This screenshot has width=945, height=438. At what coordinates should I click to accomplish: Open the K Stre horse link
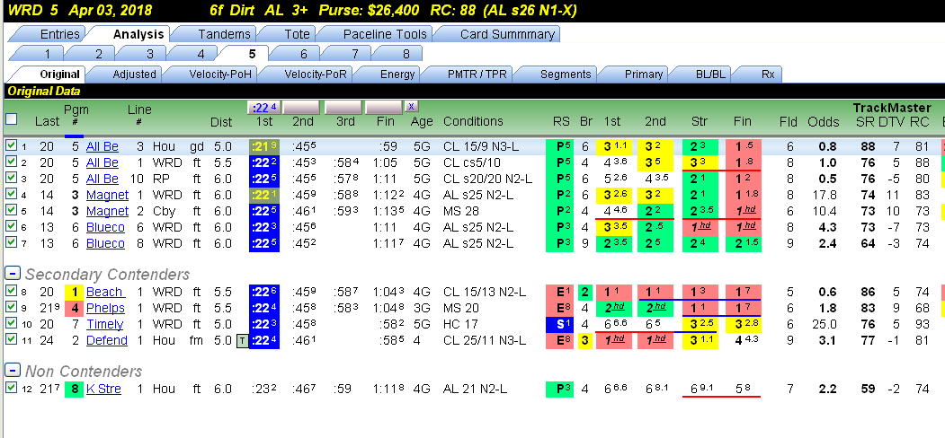tap(103, 389)
